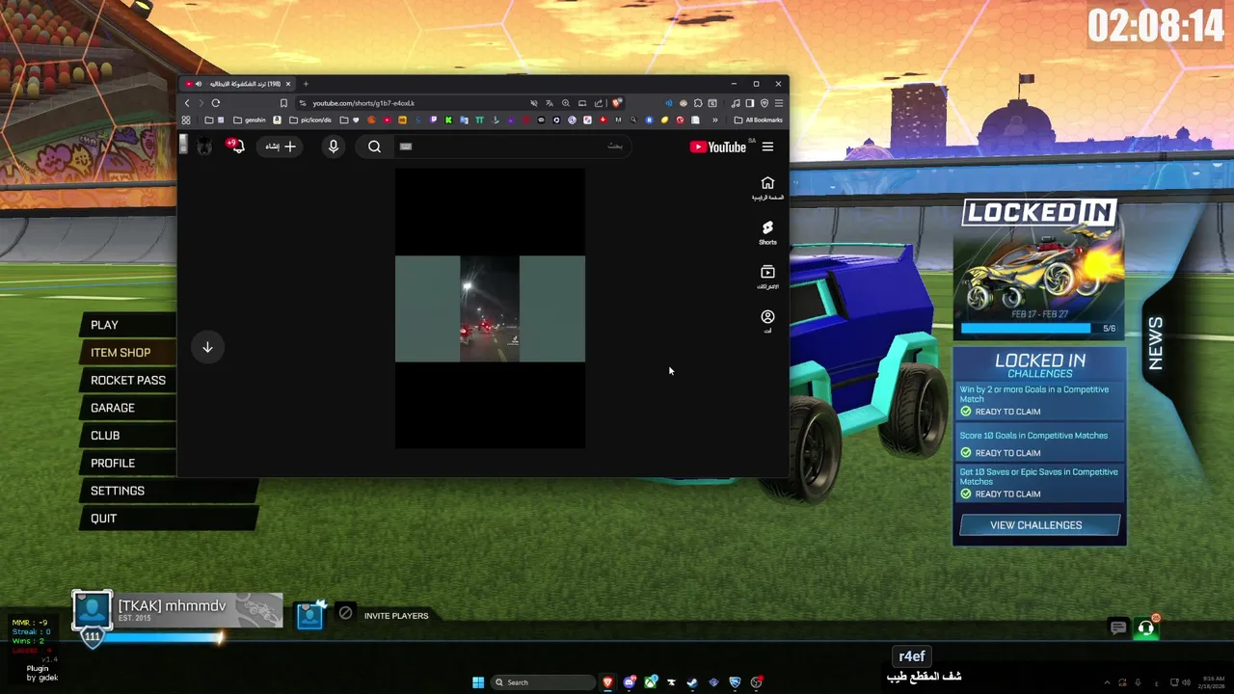Go to next Short with down arrow
1234x694 pixels.
coord(207,347)
